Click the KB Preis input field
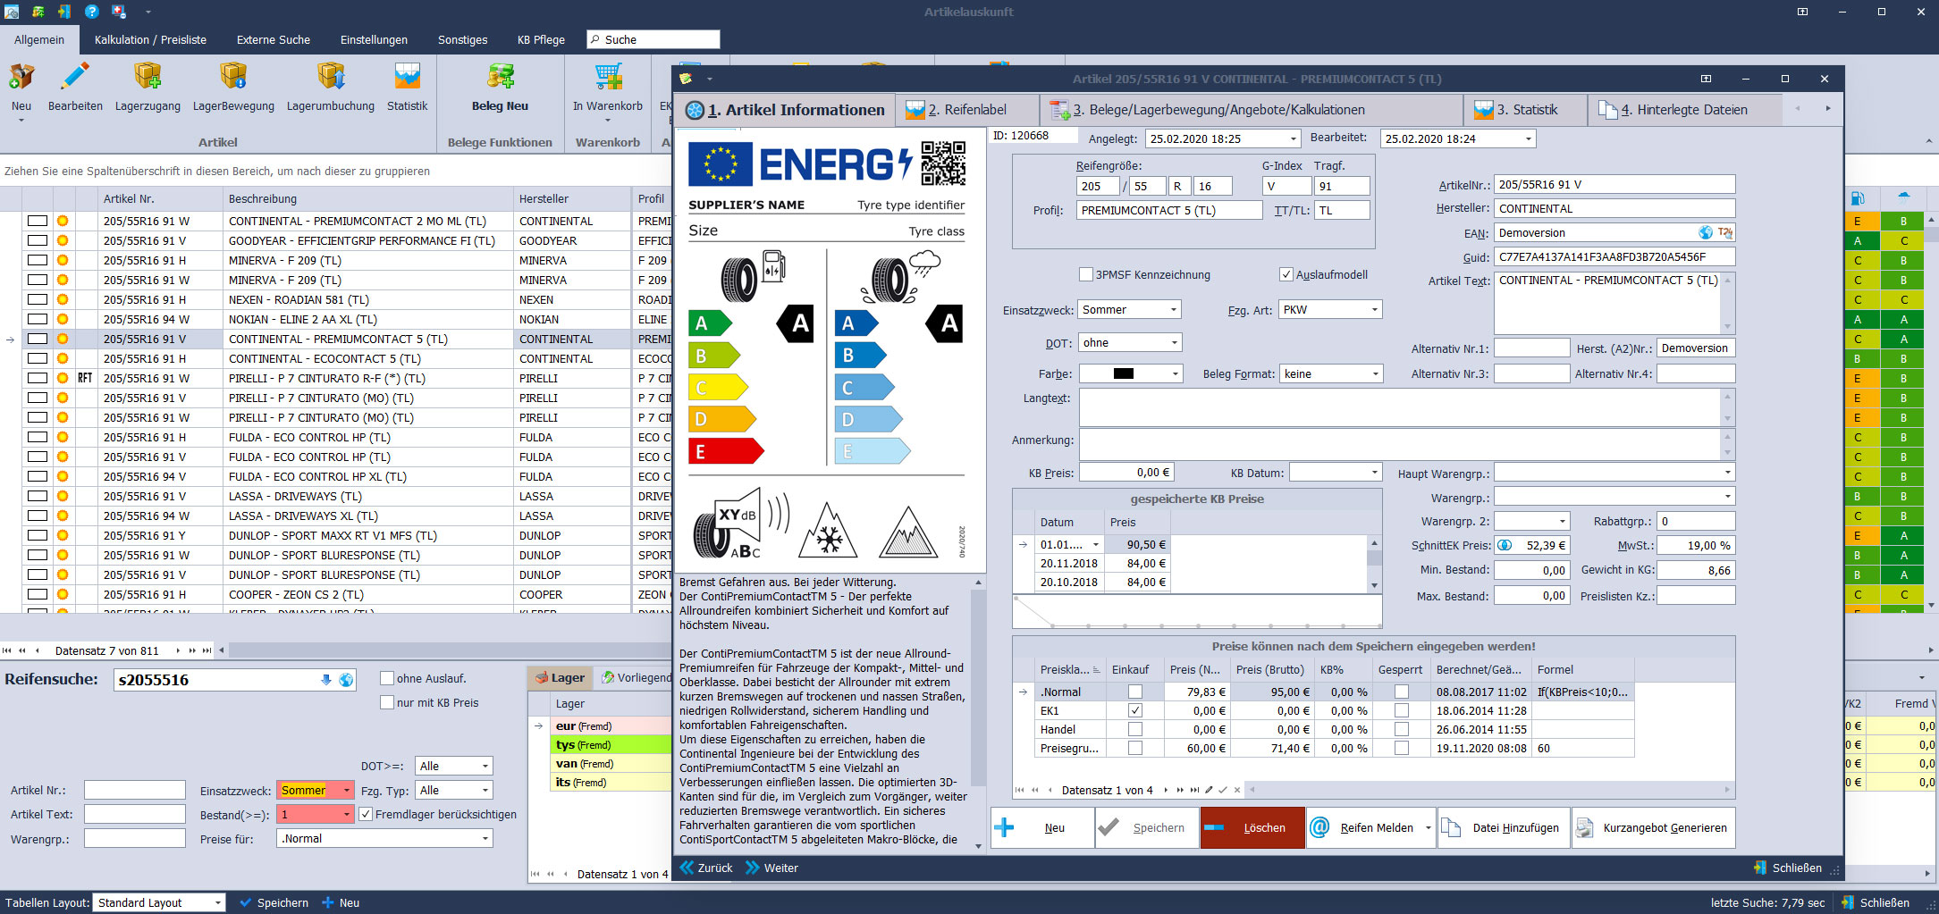Image resolution: width=1939 pixels, height=914 pixels. point(1126,473)
